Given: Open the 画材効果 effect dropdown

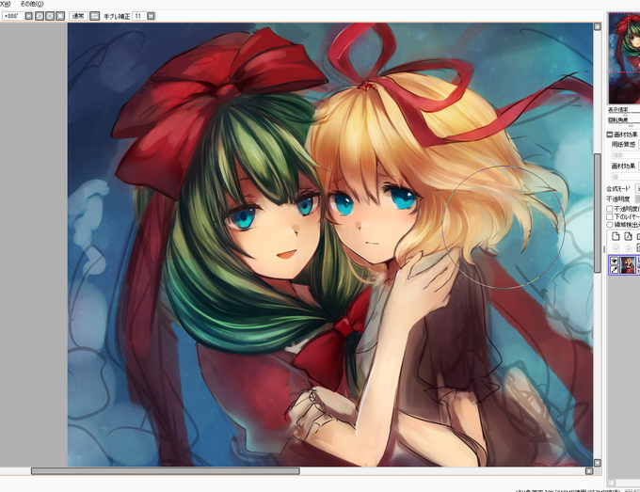Looking at the screenshot, I should click(639, 167).
